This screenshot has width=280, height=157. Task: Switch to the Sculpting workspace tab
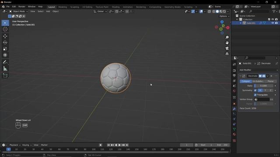click(75, 7)
